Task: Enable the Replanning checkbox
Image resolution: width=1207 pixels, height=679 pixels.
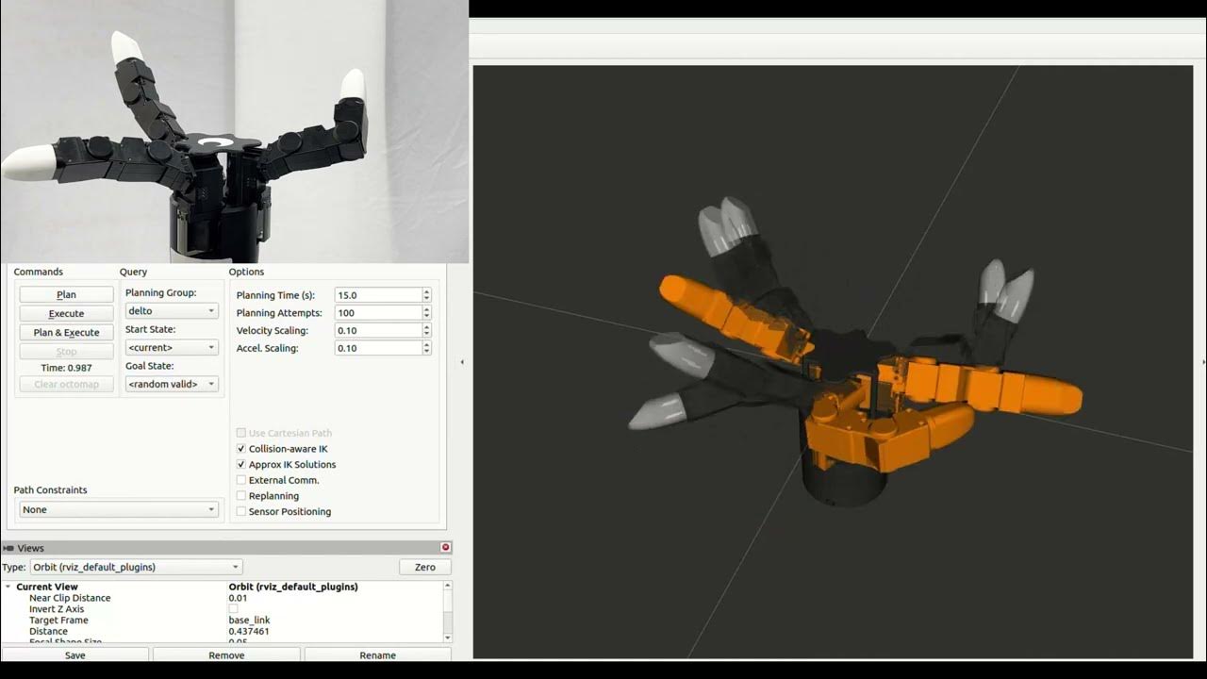Action: 241,496
